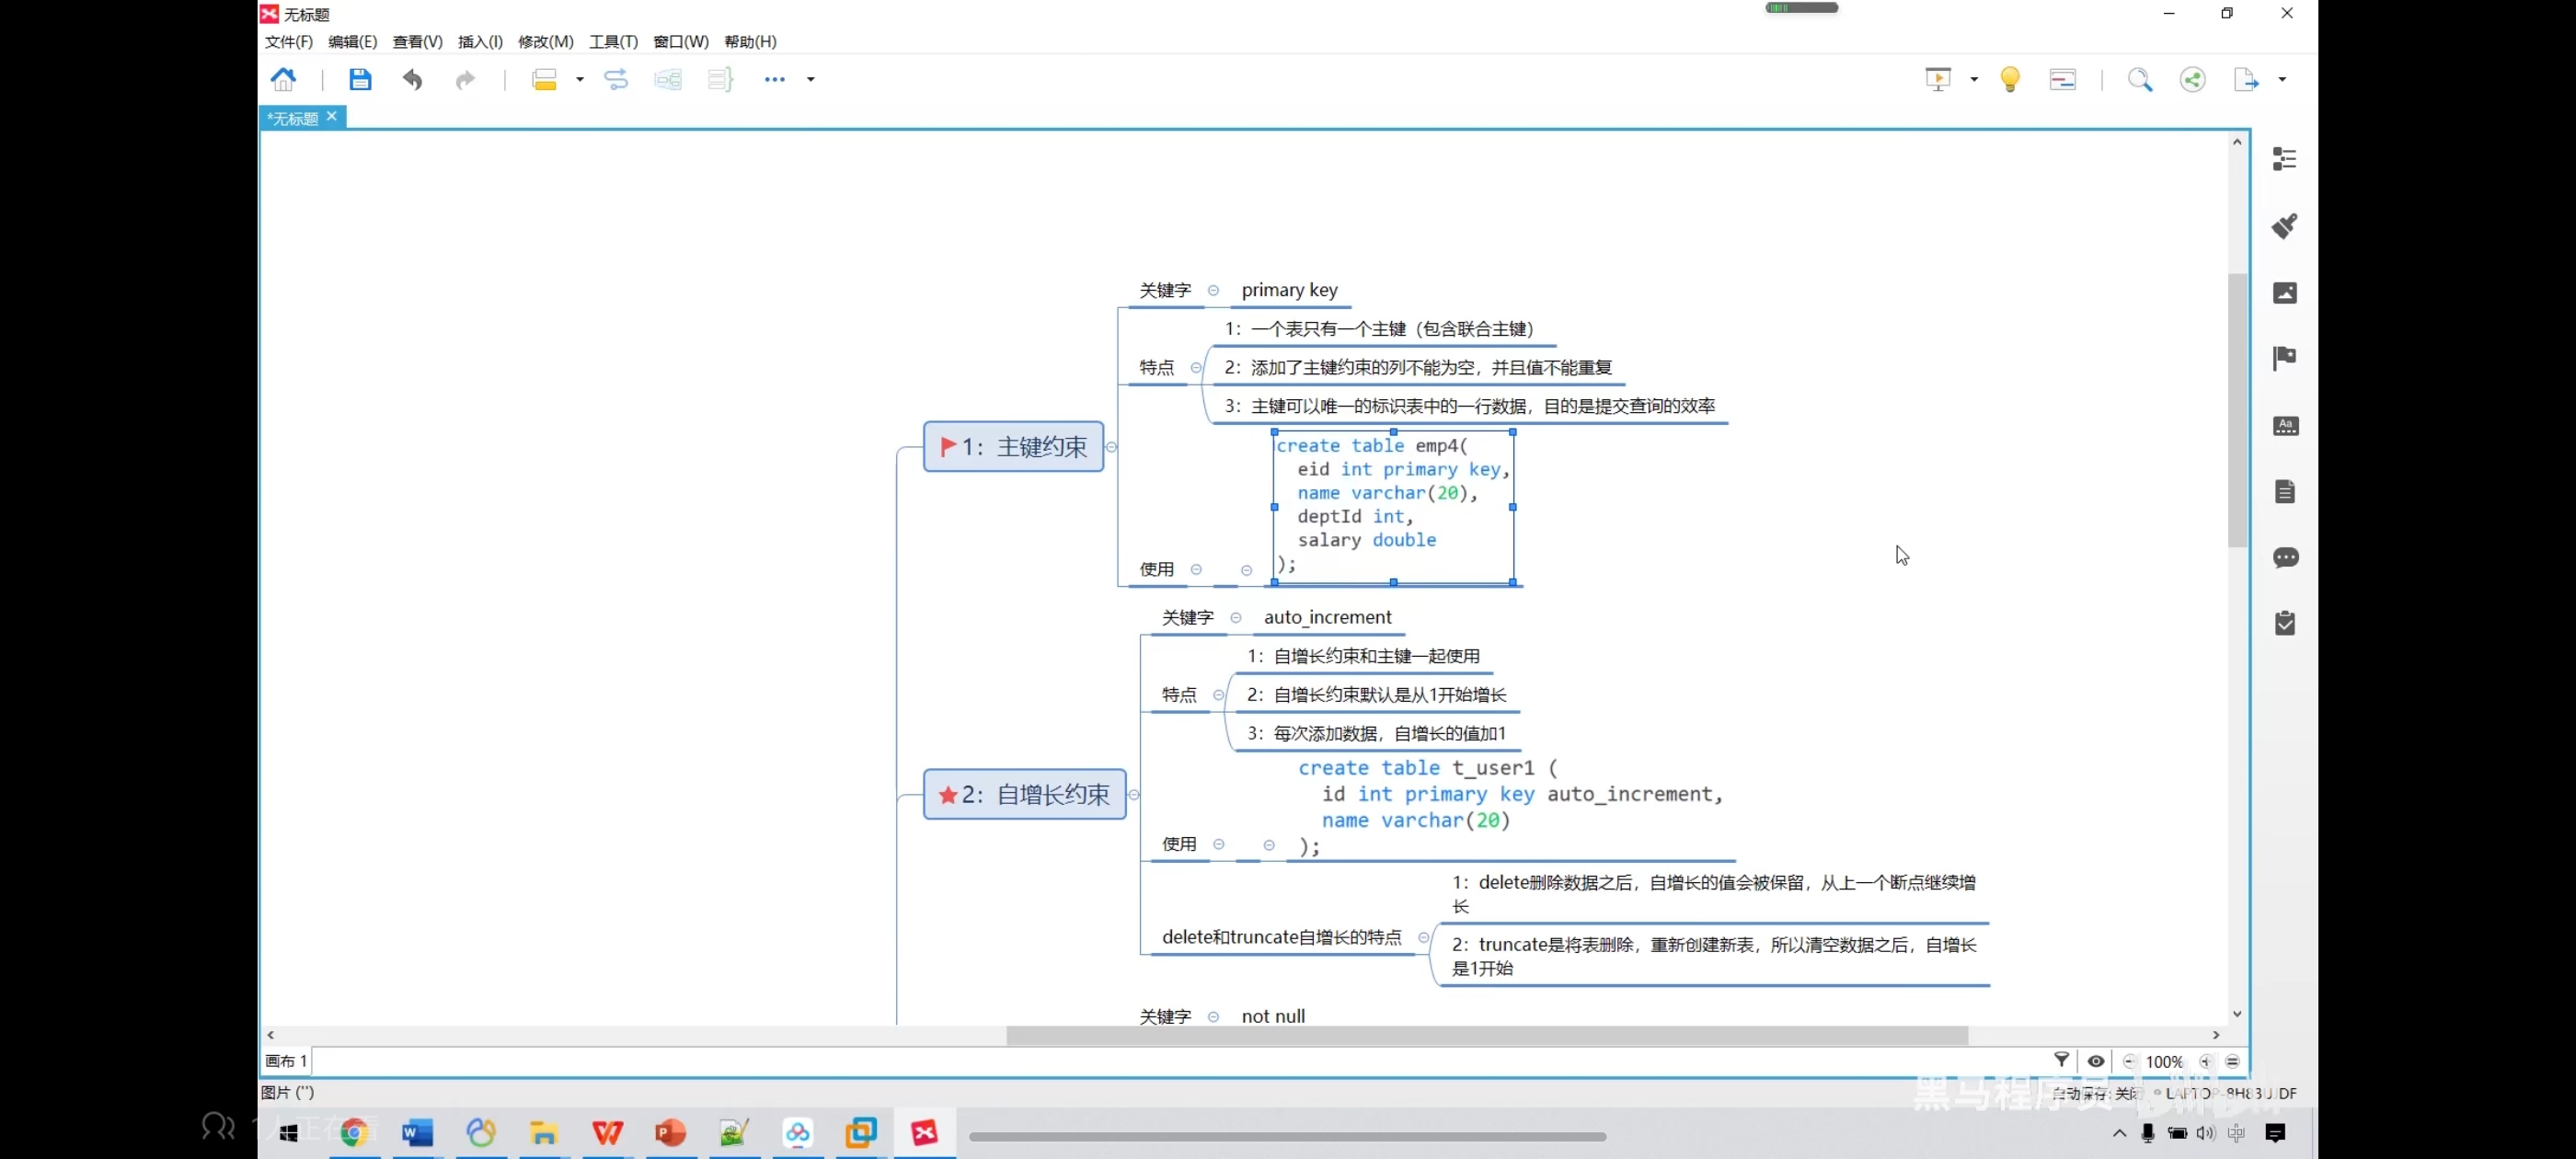Select the 1: 主键约束 topic
The width and height of the screenshot is (2576, 1159).
1013,447
